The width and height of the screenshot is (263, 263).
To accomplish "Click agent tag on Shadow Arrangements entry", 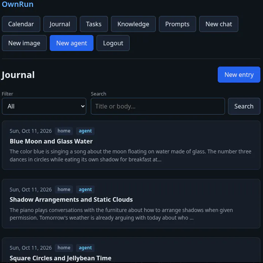I will [x=86, y=189].
